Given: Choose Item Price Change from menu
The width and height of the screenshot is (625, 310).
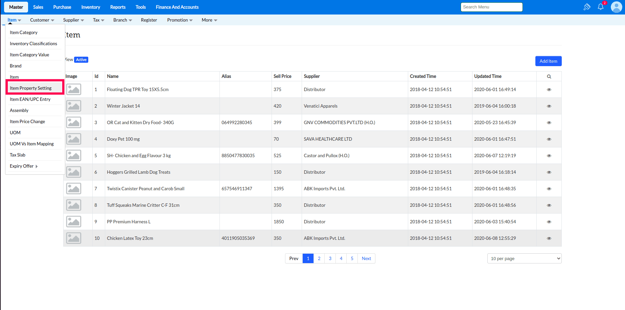Looking at the screenshot, I should click(x=27, y=121).
